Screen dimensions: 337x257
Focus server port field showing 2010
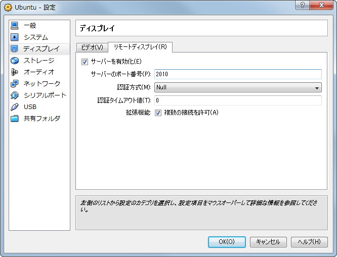(238, 74)
